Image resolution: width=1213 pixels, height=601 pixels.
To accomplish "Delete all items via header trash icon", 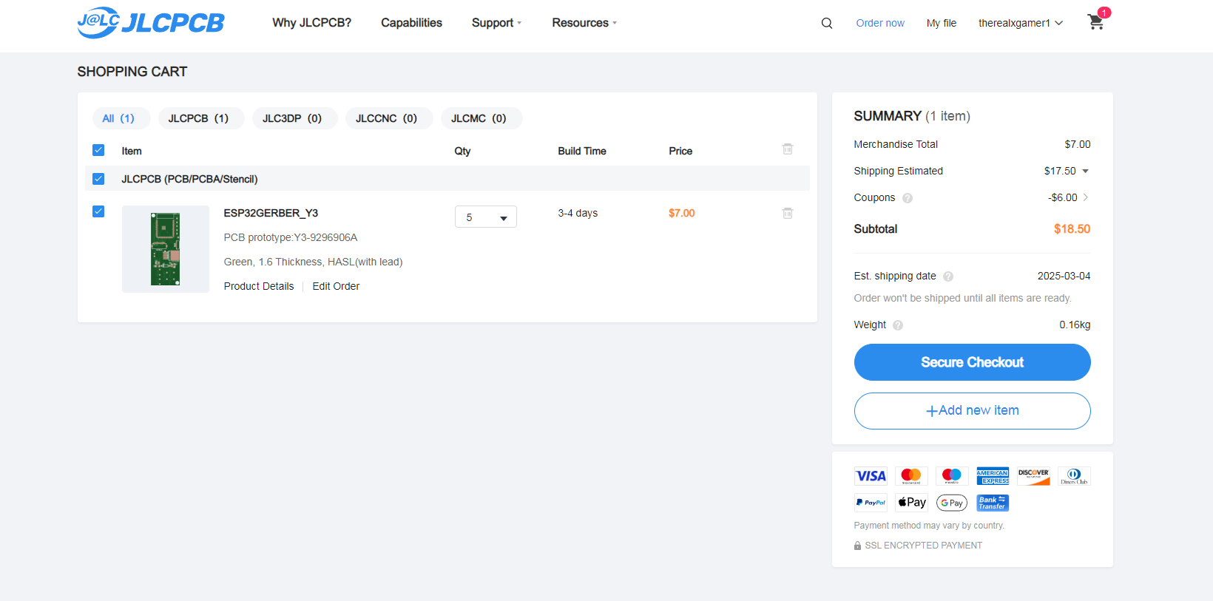I will click(x=788, y=149).
